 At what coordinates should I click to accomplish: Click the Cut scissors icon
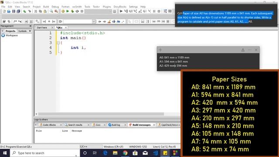click(36, 11)
